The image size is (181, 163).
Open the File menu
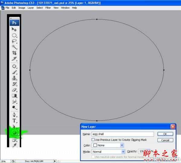pyautogui.click(x=7, y=8)
